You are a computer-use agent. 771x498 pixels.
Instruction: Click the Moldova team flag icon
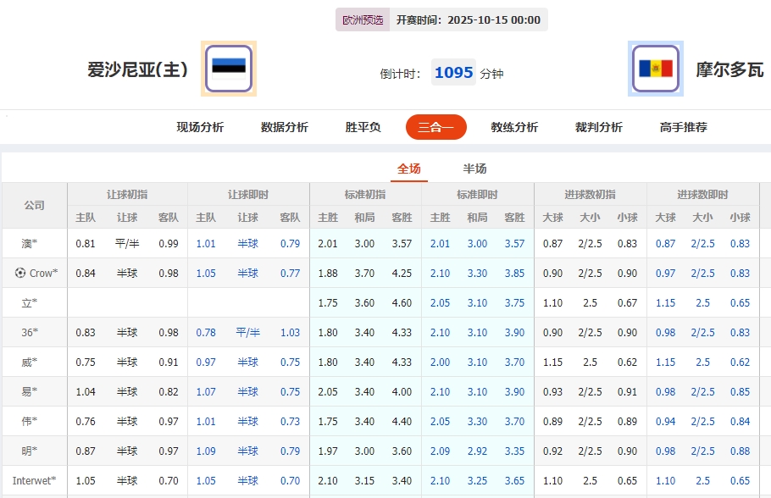pyautogui.click(x=657, y=68)
